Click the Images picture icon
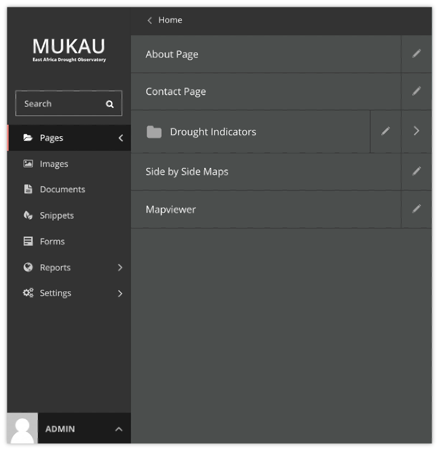The width and height of the screenshot is (438, 450). 28,163
